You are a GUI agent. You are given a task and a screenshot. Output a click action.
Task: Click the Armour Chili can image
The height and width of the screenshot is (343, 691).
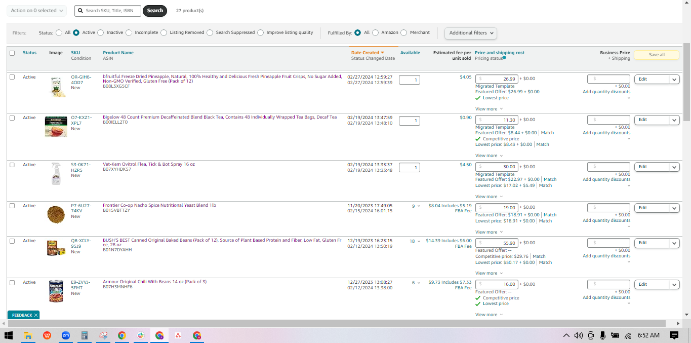[x=56, y=291]
